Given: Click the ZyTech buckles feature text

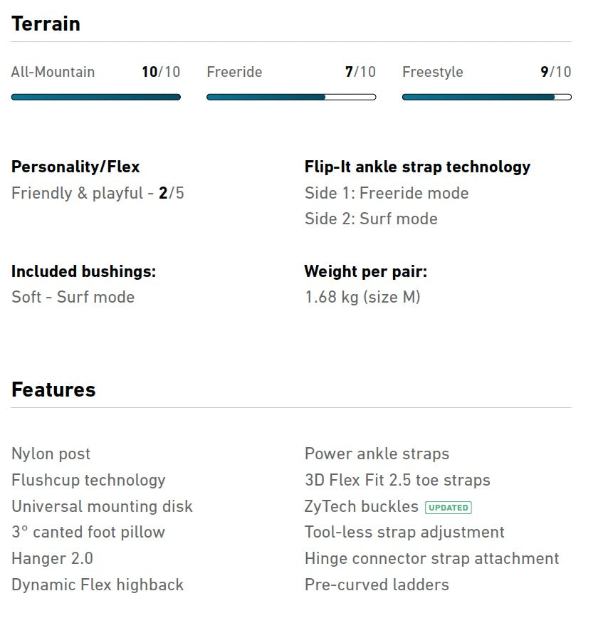Looking at the screenshot, I should [x=362, y=506].
